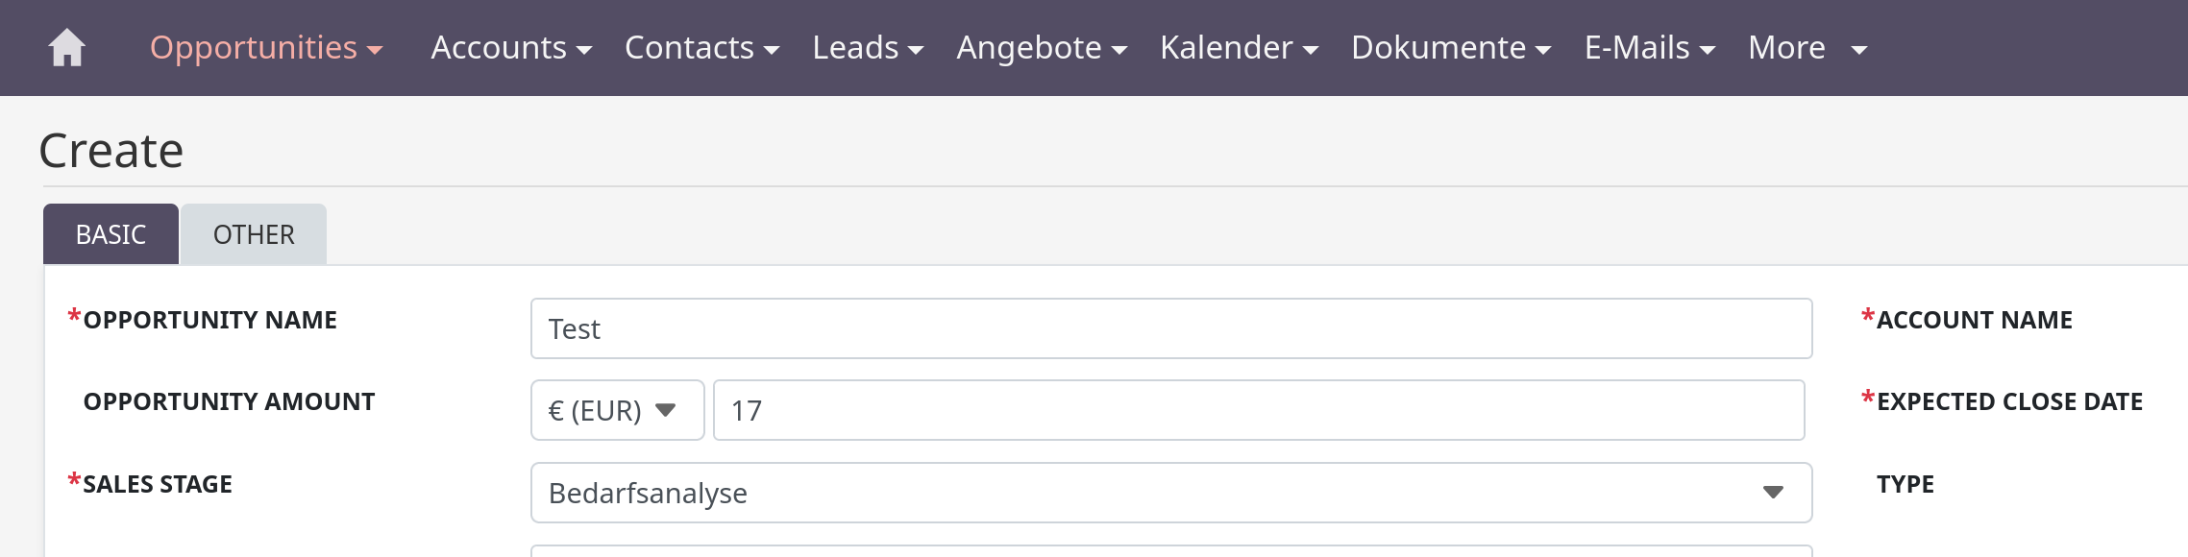Click the Kalender dropdown caret

point(1311,50)
